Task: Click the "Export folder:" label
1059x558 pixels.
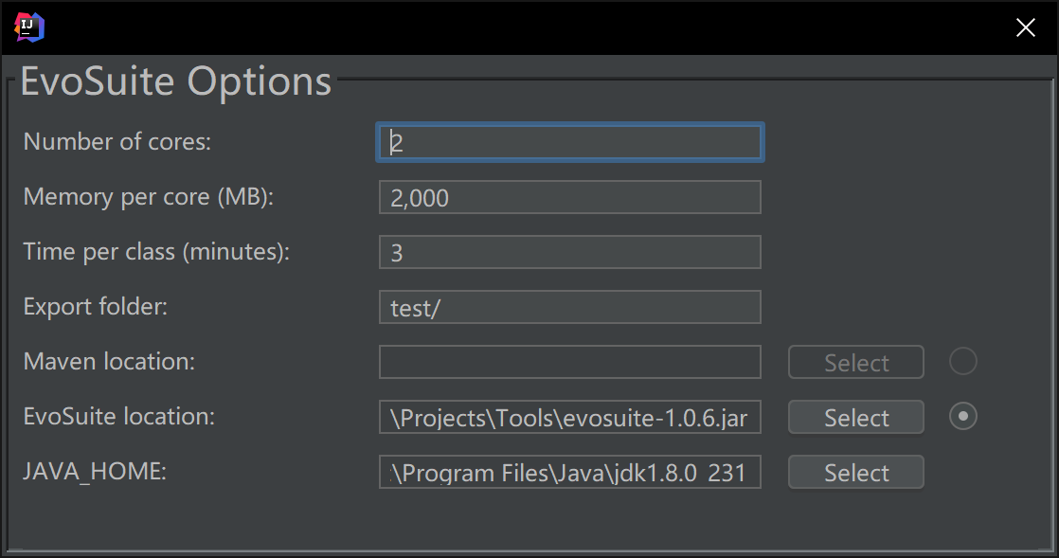Action: pyautogui.click(x=96, y=307)
